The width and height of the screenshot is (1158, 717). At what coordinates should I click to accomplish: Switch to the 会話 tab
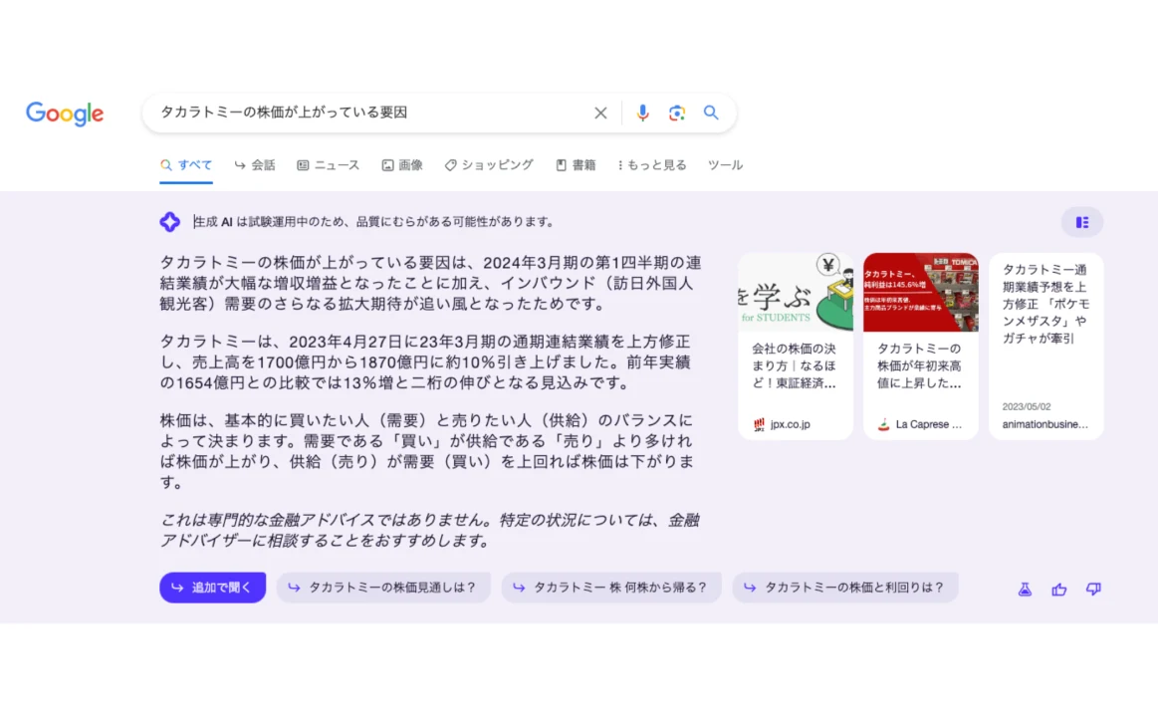(x=255, y=165)
